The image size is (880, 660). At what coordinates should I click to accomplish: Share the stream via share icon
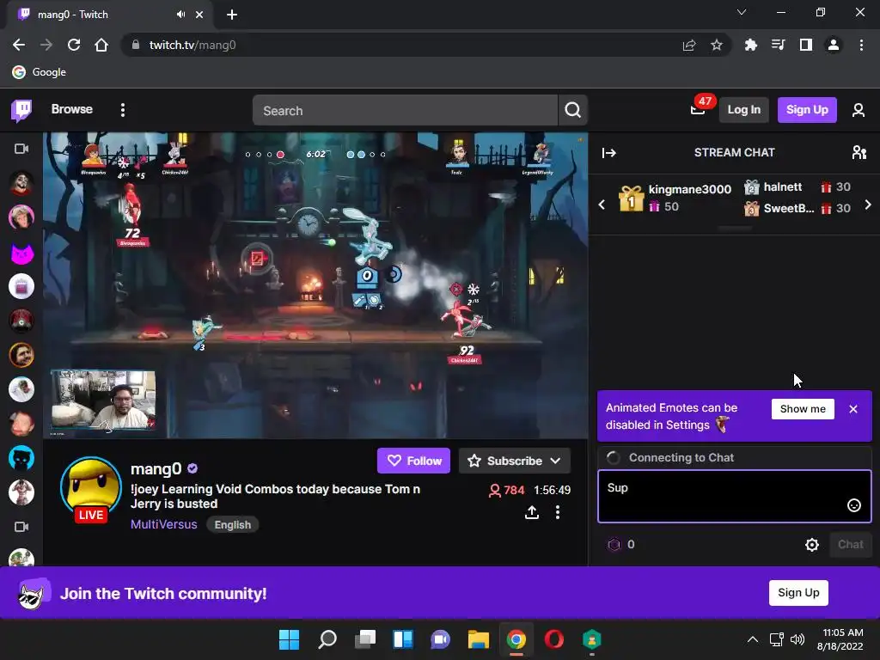tap(531, 512)
